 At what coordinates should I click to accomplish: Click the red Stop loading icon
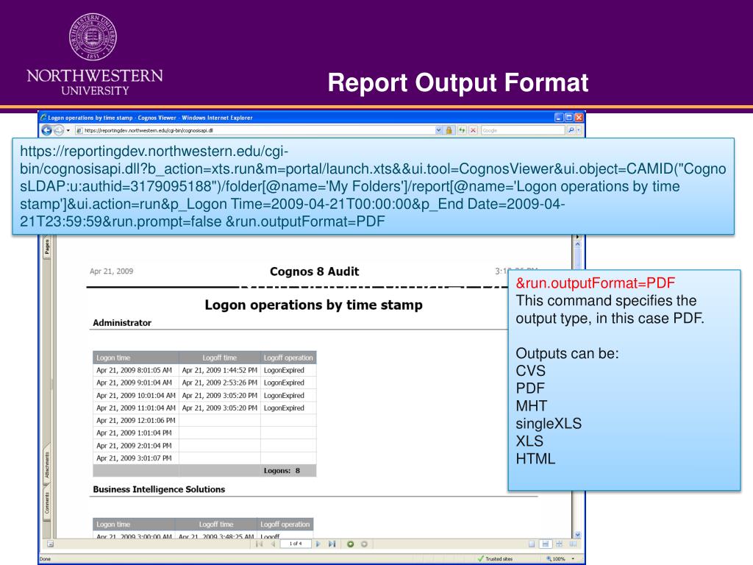point(473,130)
